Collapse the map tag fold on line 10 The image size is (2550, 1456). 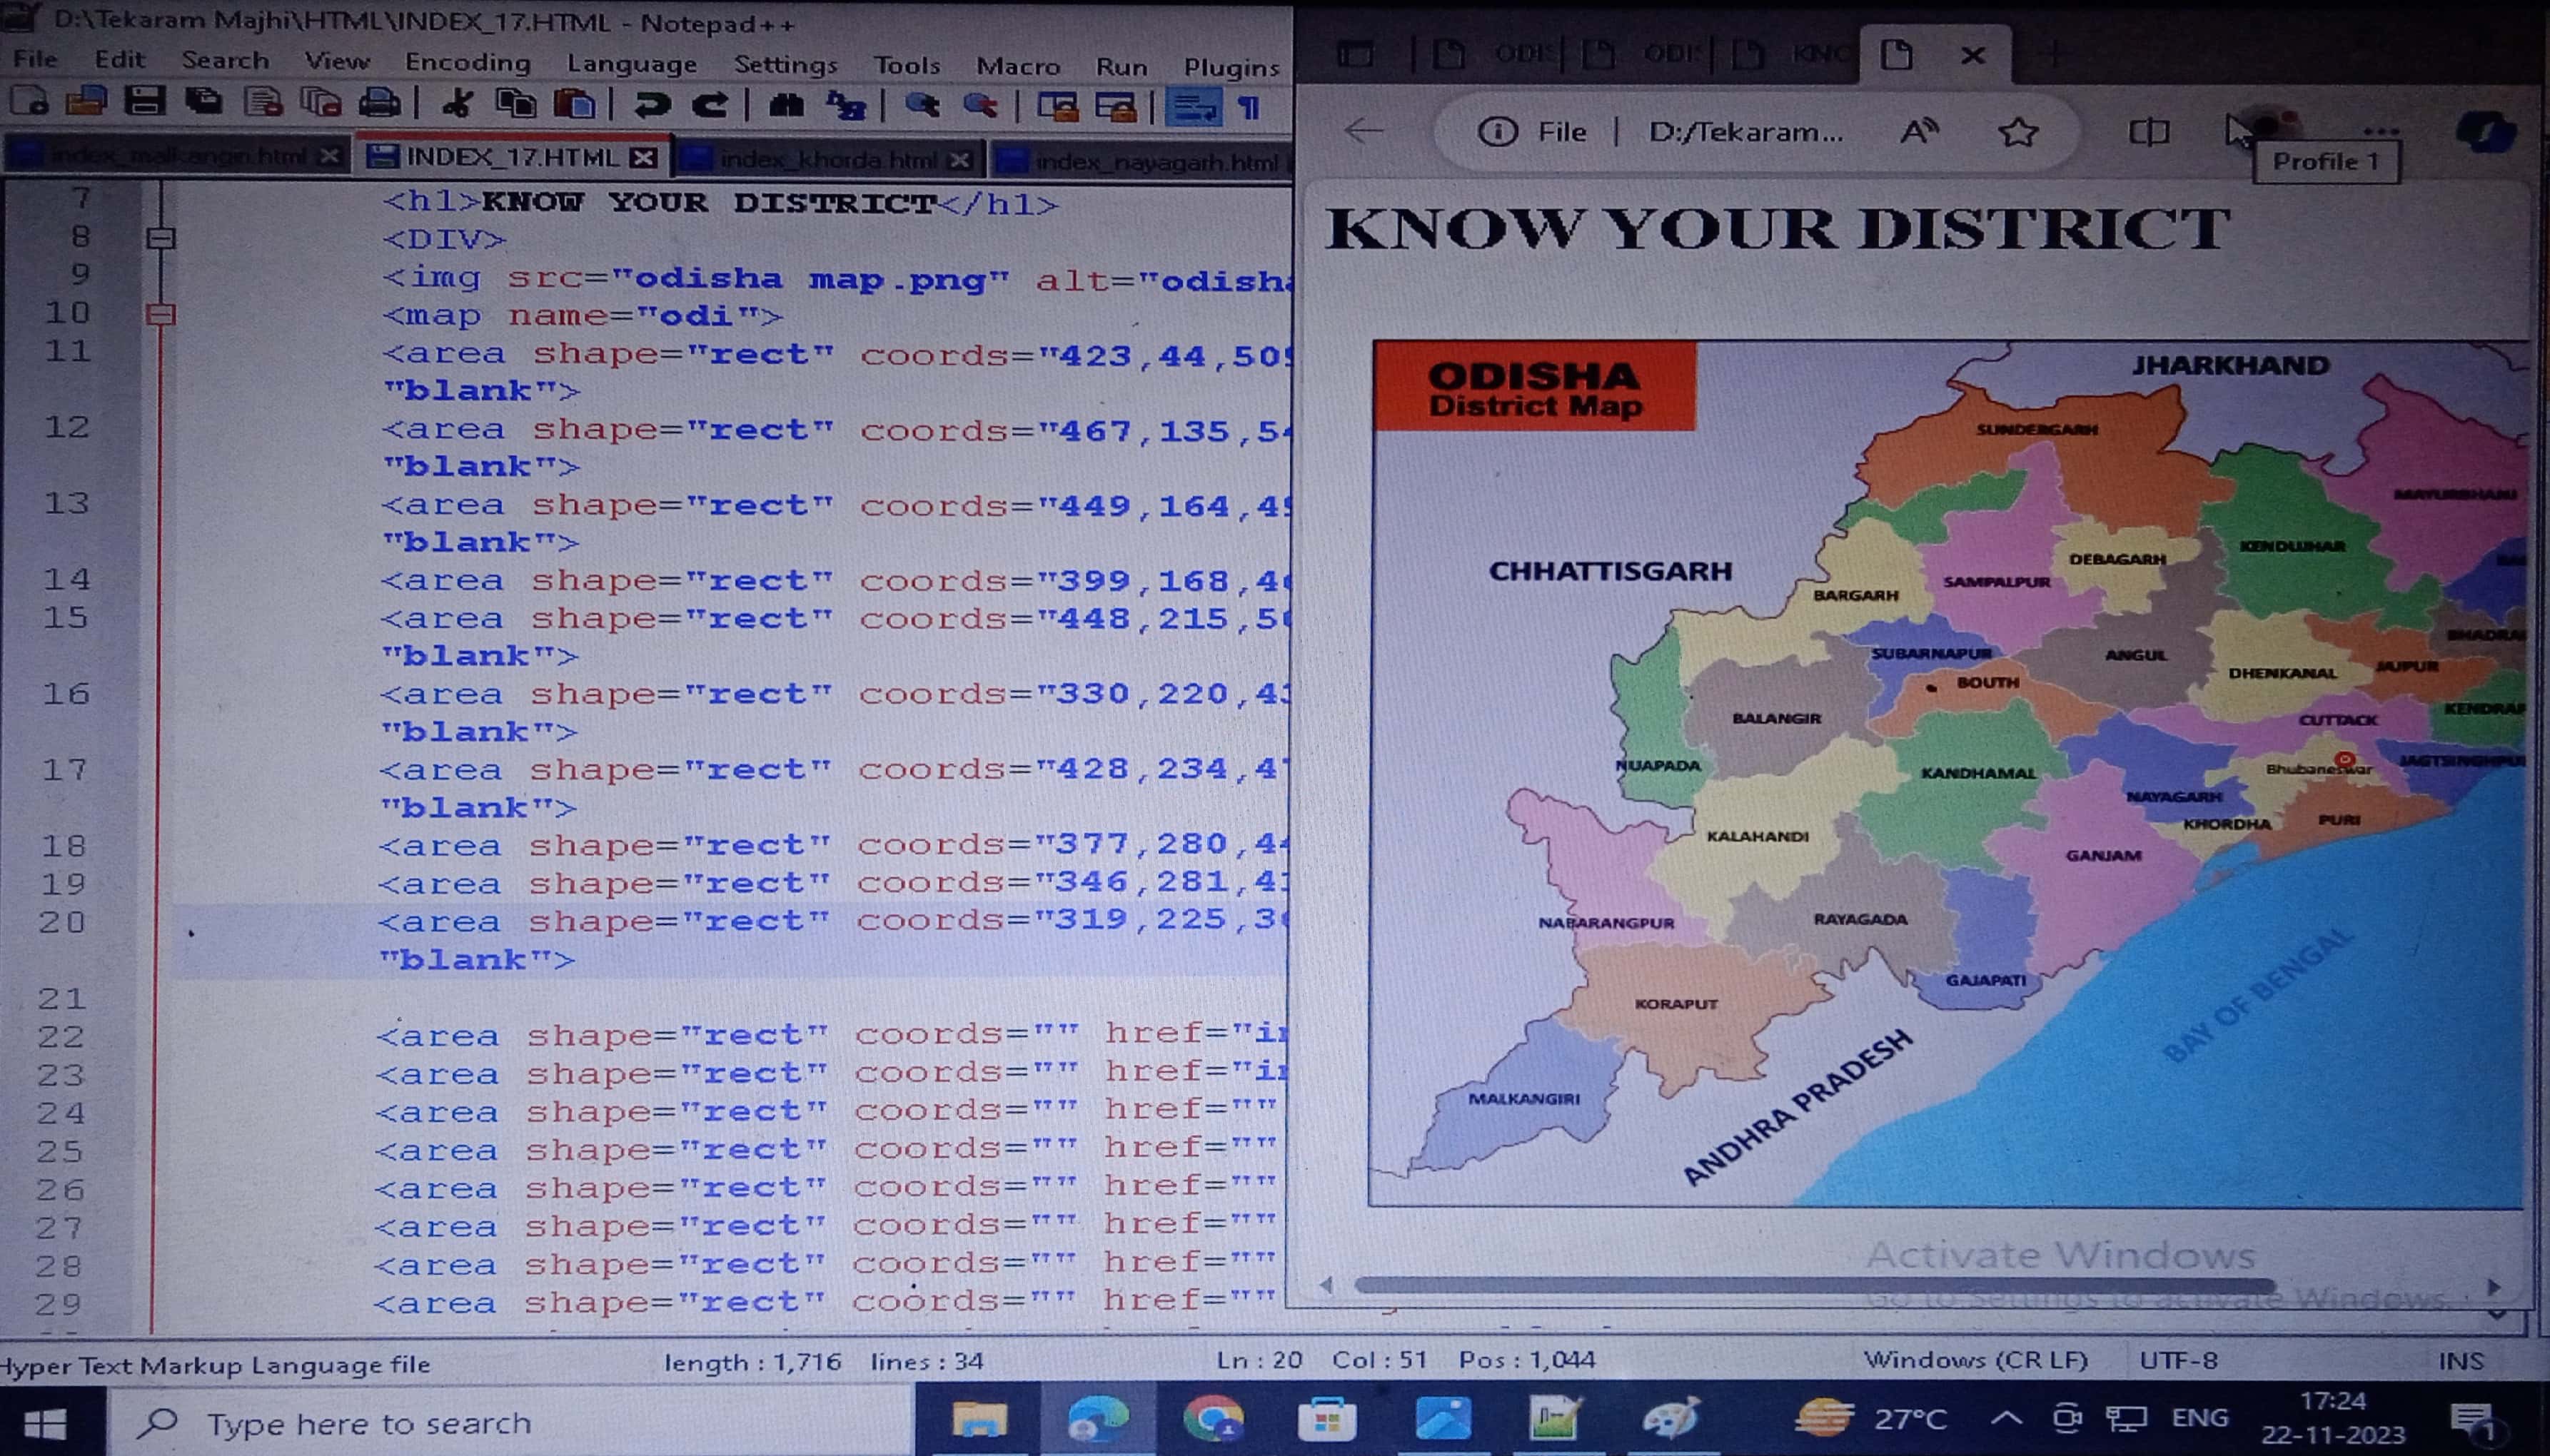coord(161,315)
